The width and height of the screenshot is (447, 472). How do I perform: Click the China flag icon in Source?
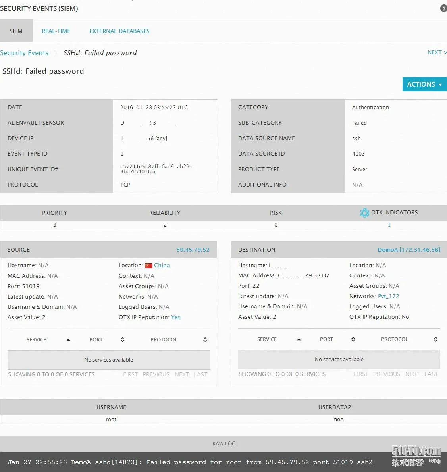149,266
